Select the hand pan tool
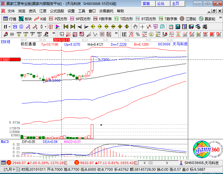 (135, 27)
